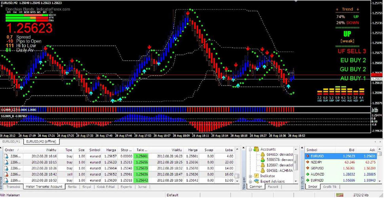The height and width of the screenshot is (198, 384).
Task: Click the up arrow of the Market Watch scrollbar
Action: [380, 149]
